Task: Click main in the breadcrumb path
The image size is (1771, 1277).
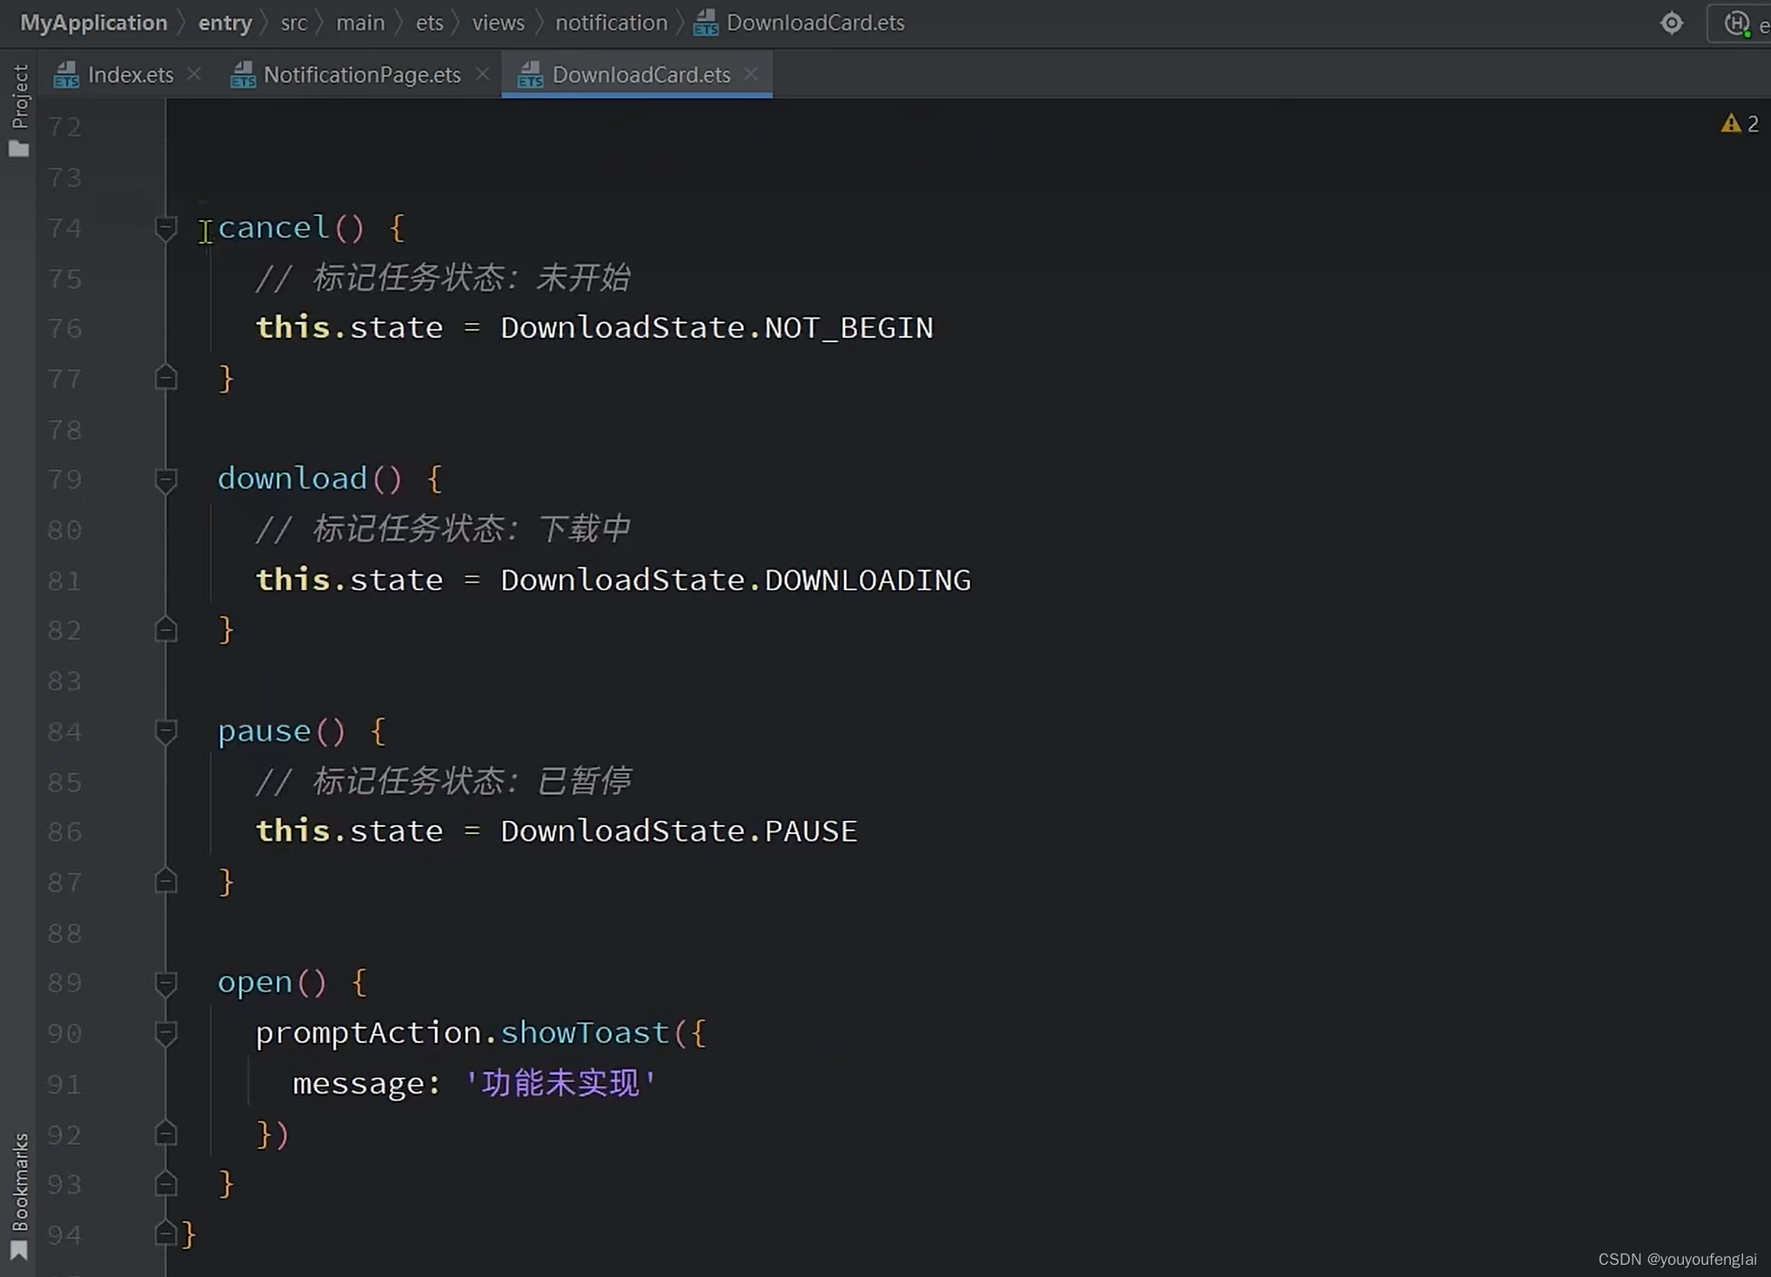Action: click(359, 23)
